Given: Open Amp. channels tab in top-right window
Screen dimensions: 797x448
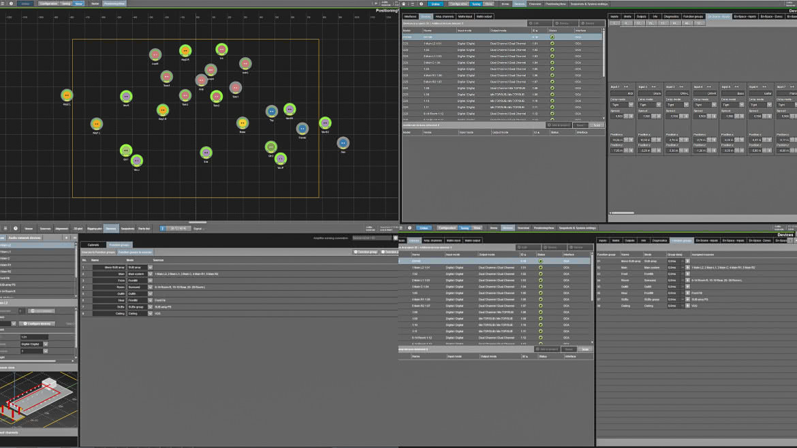Looking at the screenshot, I should pyautogui.click(x=445, y=16).
